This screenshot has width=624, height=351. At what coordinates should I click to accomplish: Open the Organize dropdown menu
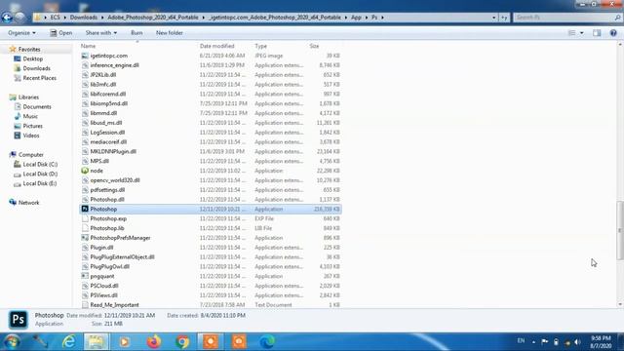tap(21, 32)
